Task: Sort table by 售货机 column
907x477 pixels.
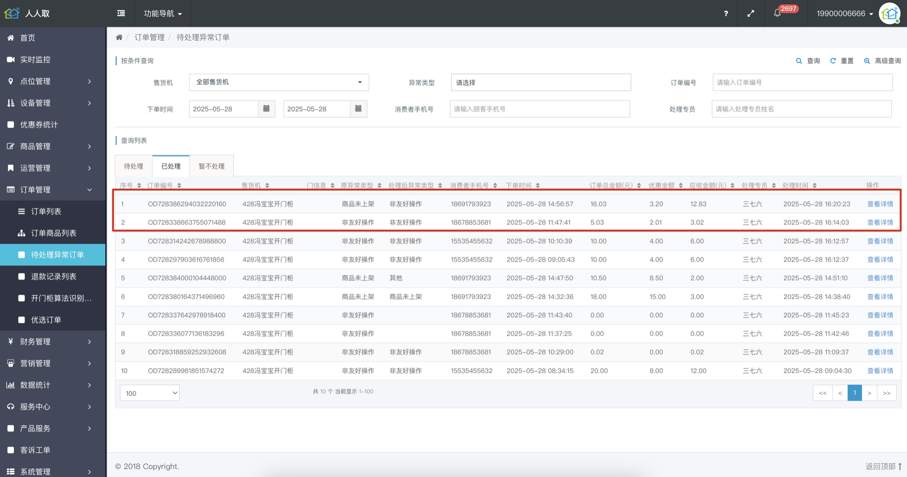Action: 267,185
